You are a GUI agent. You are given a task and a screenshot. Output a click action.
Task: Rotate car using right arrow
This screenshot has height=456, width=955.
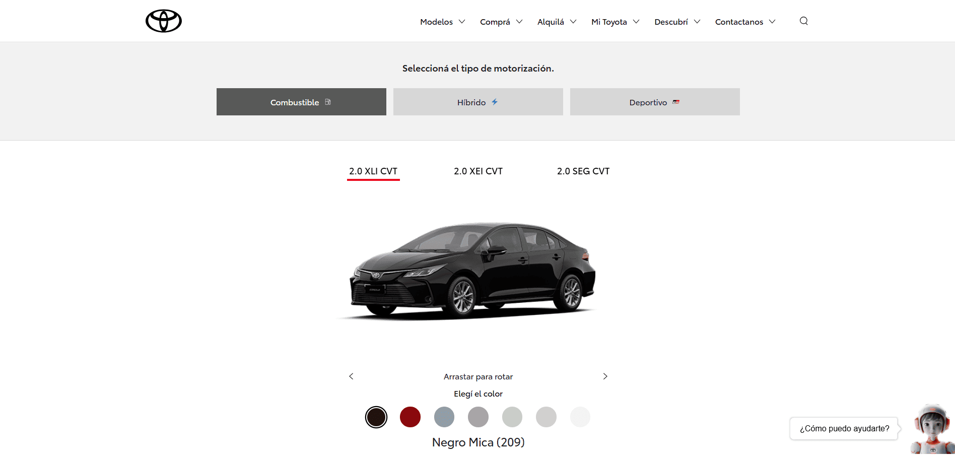pos(605,376)
